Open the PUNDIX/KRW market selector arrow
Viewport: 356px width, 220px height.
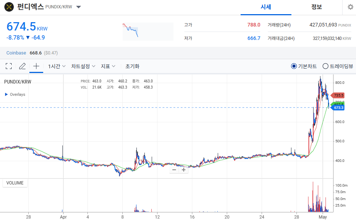[x=78, y=7]
